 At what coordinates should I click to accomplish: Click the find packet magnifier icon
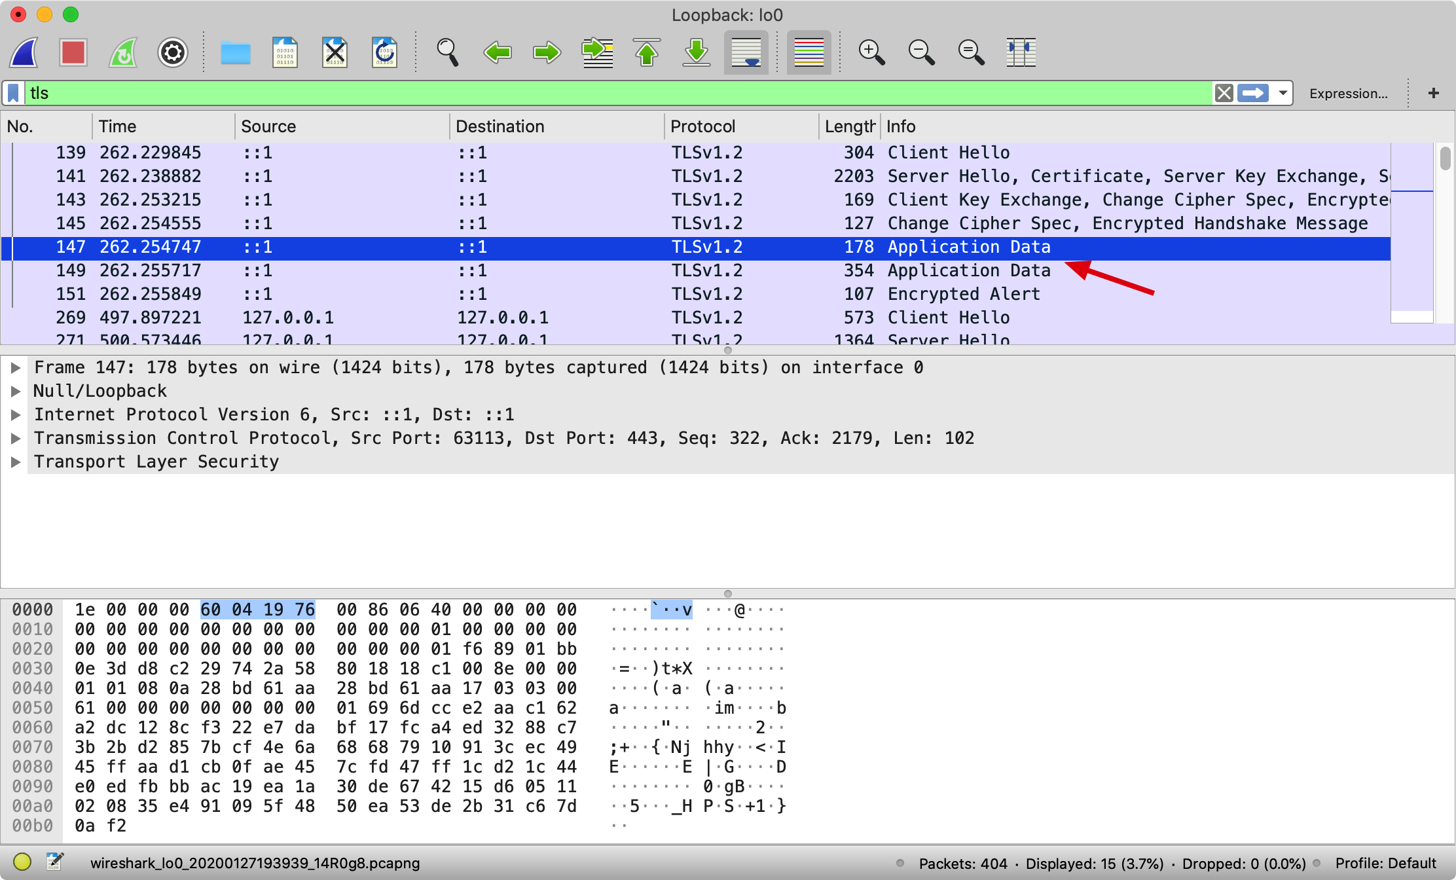pyautogui.click(x=447, y=52)
